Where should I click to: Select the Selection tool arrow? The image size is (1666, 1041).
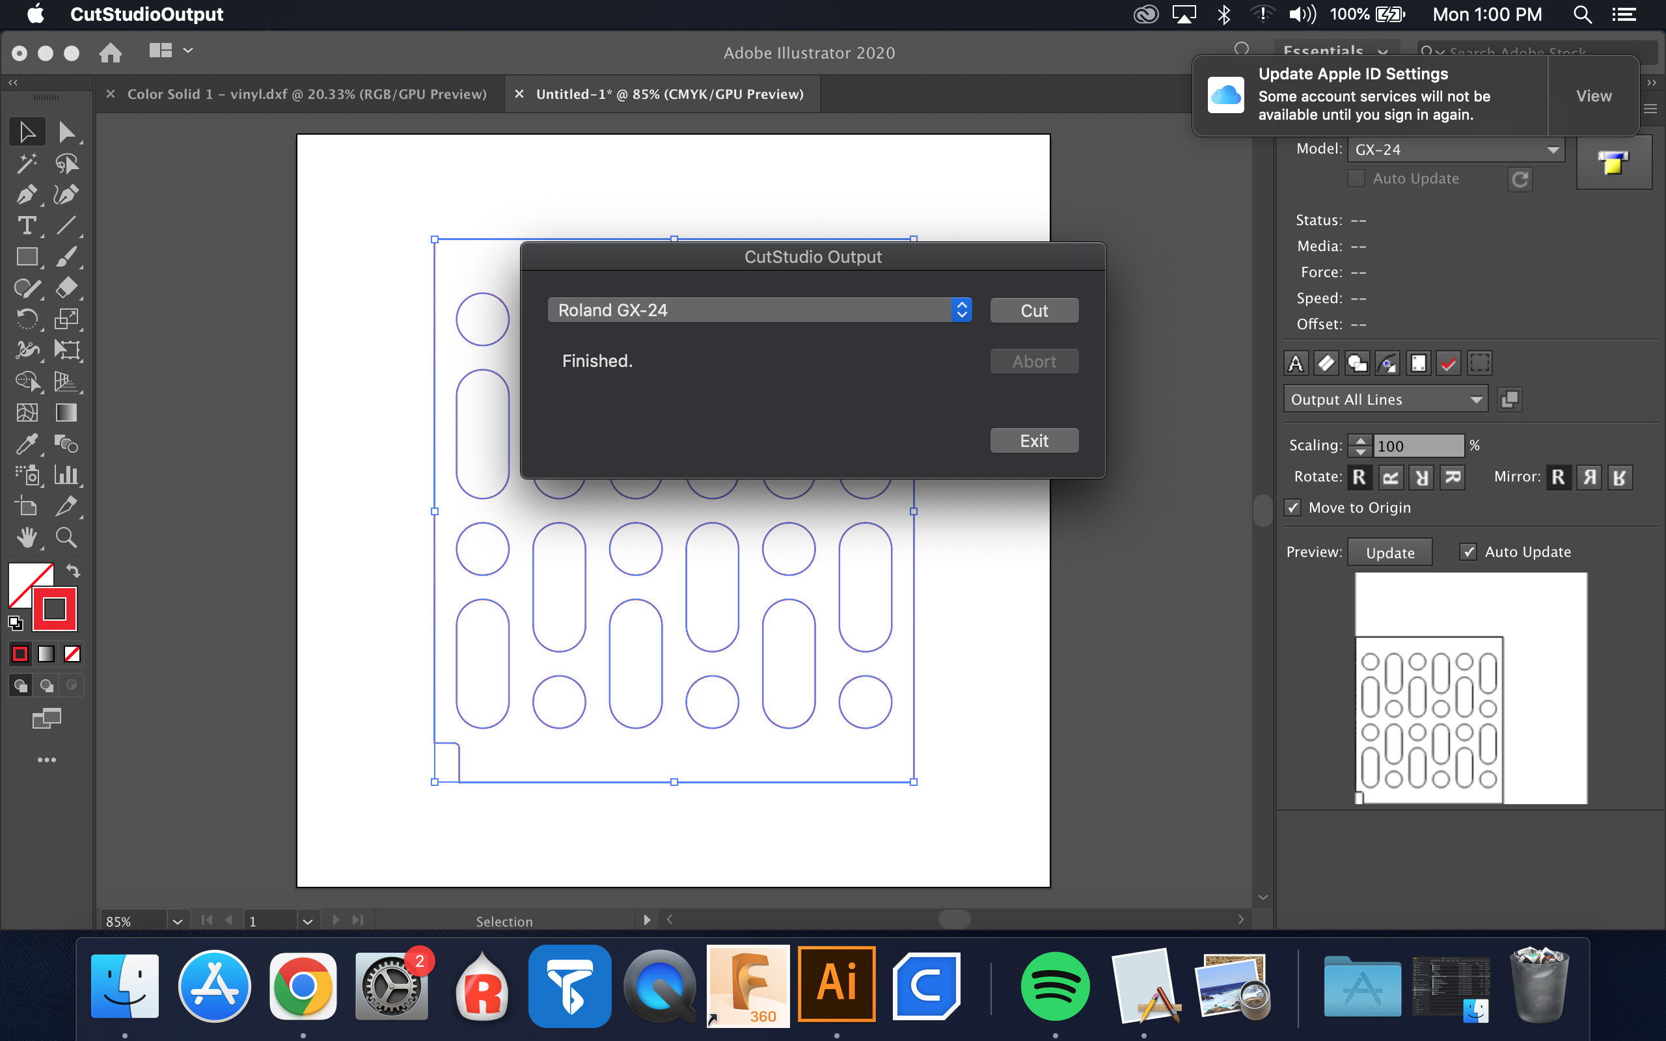tap(27, 131)
